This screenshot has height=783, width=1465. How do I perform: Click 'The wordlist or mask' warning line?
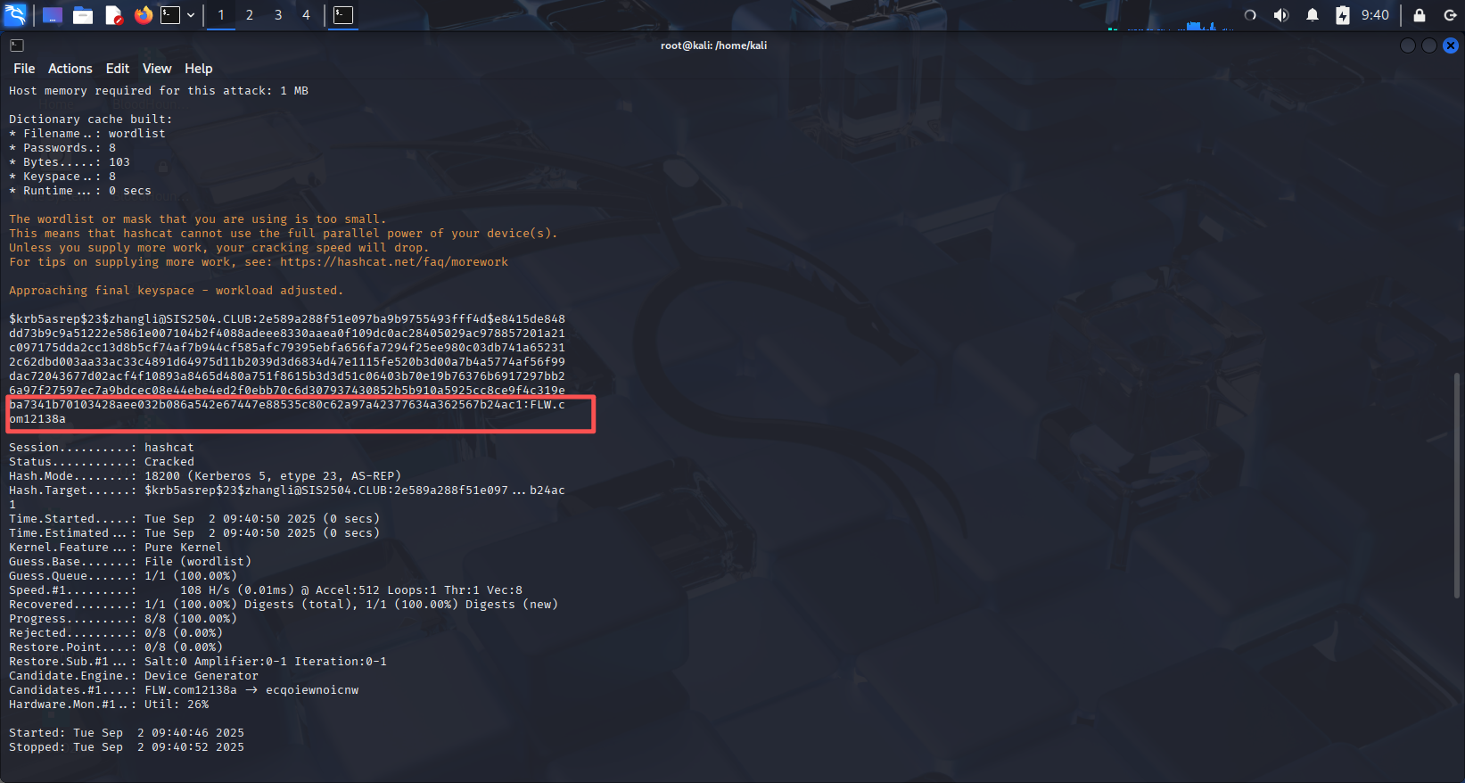[198, 219]
